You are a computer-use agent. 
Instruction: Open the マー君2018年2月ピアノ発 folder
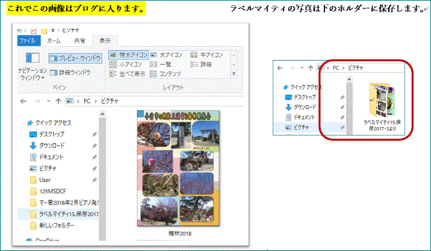coord(64,203)
